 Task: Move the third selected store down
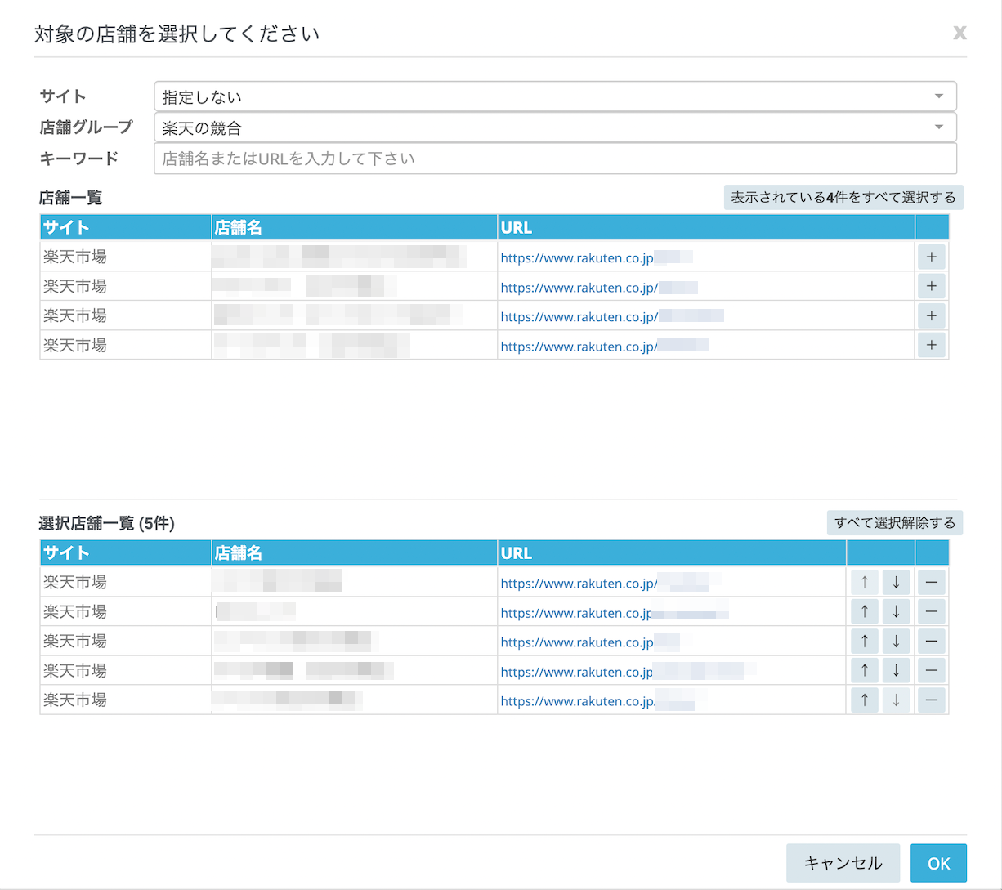896,641
